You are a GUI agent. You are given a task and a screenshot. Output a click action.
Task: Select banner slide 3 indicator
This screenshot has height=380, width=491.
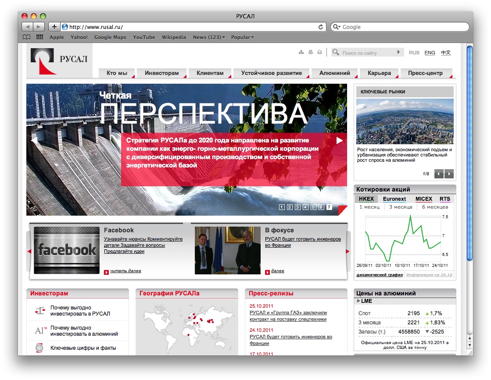(297, 207)
